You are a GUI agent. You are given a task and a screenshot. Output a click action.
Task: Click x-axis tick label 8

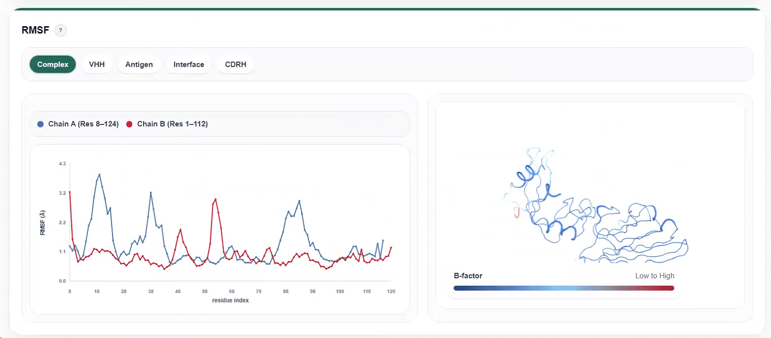coord(70,291)
